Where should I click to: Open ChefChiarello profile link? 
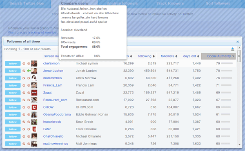53,136
